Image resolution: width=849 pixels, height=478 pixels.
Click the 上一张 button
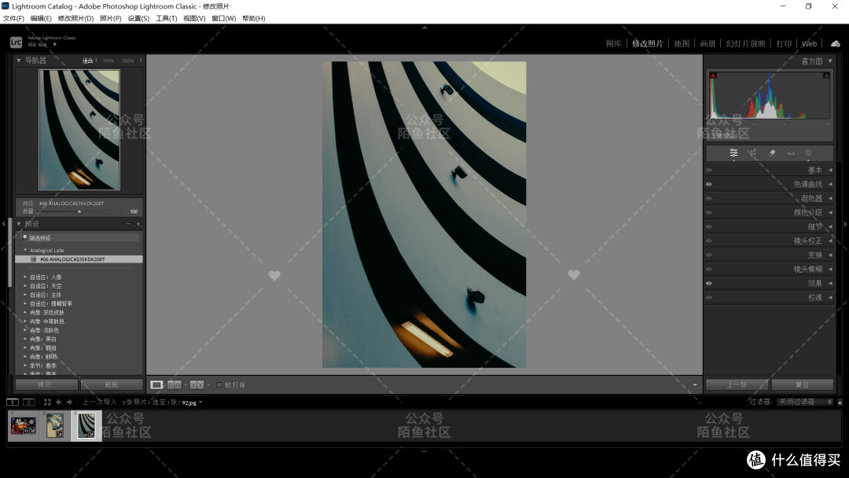pos(737,384)
